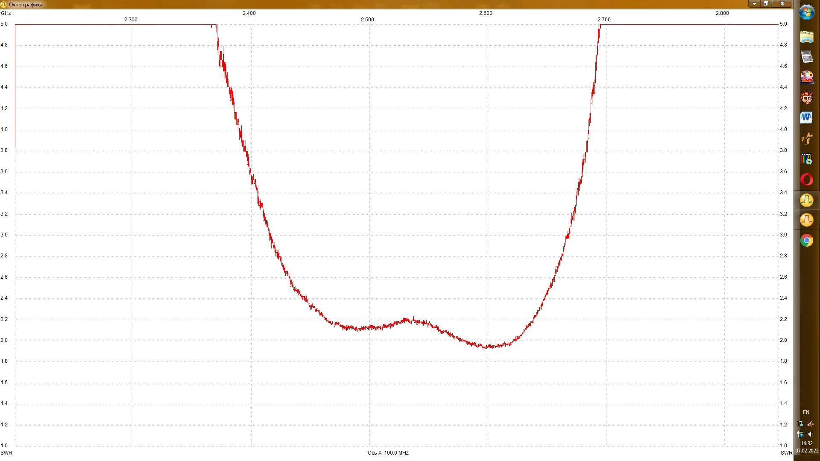This screenshot has height=461, width=820.
Task: Switch to the green-trace analyzer window
Action: (x=807, y=200)
